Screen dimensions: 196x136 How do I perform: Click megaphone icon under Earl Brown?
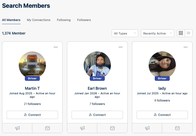(x=82, y=128)
